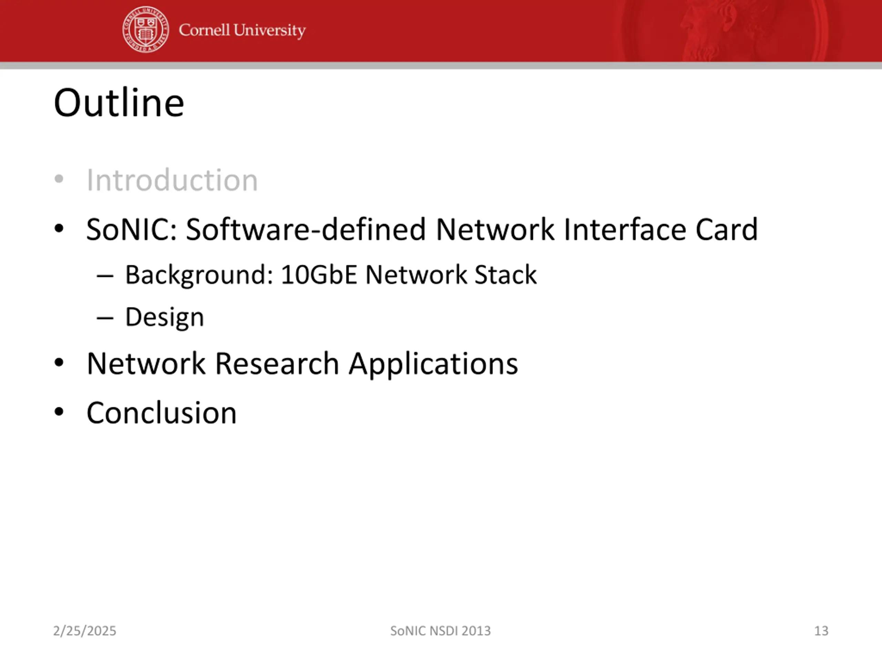
Task: Click the Design sub-bullet
Action: coord(164,317)
